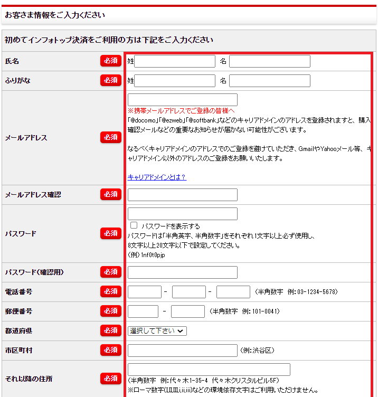378x397 pixels.
Task: Click the パスワード input field
Action: (183, 214)
